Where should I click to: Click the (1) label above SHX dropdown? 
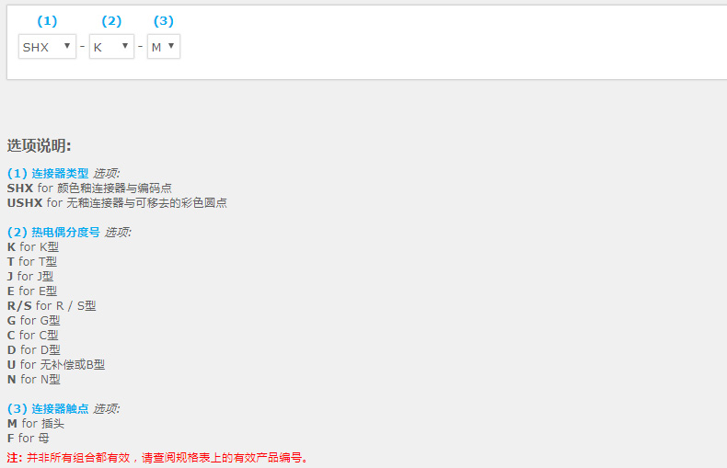pos(47,21)
